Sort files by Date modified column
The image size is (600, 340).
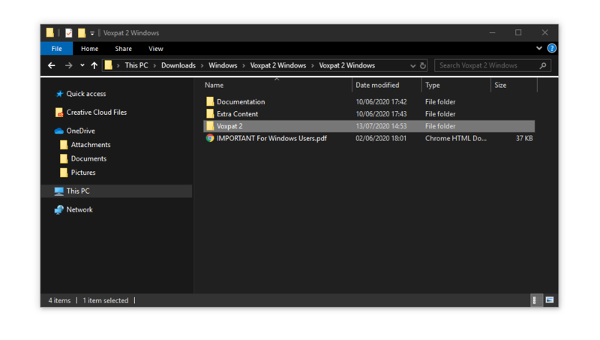point(377,86)
